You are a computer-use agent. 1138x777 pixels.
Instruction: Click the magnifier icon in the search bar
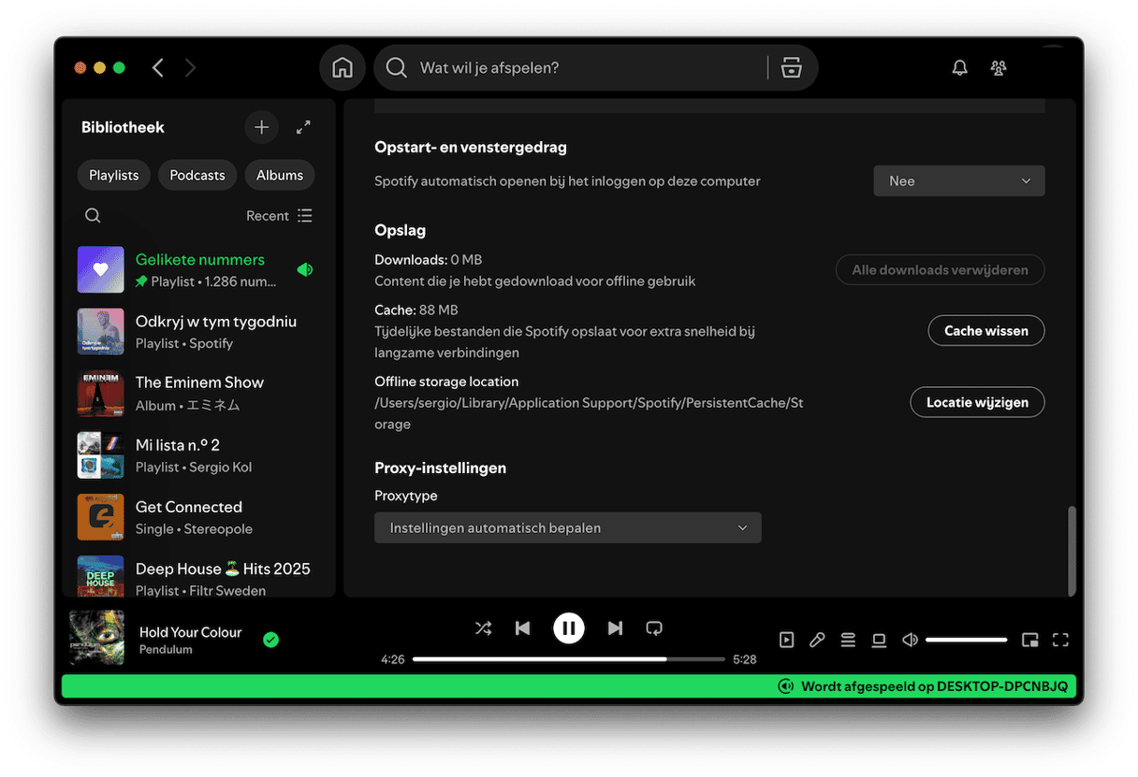pyautogui.click(x=397, y=67)
